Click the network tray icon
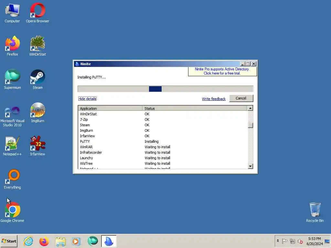The width and height of the screenshot is (331, 248). [292, 241]
